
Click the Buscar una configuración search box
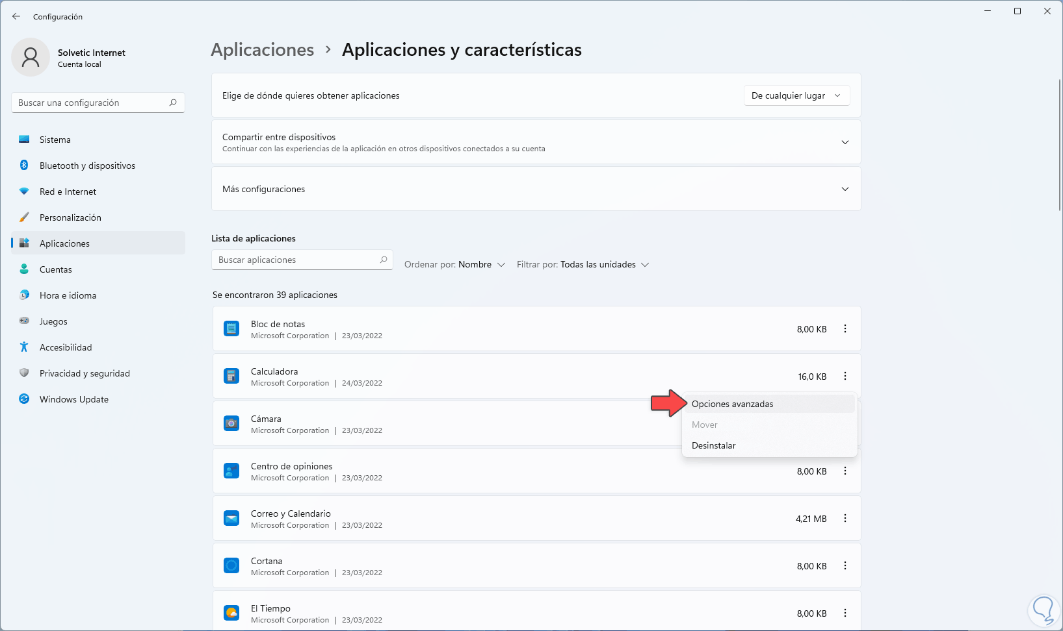91,103
